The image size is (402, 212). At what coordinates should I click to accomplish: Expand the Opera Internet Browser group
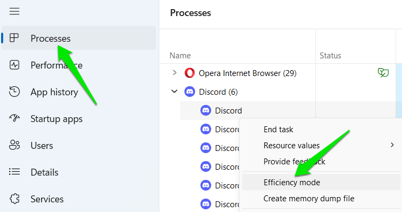click(x=175, y=73)
